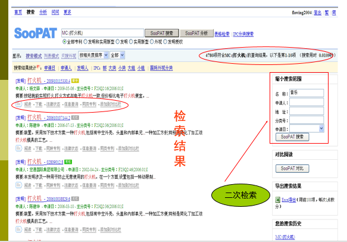This screenshot has height=242, width=347.
Task: Open patent title link 200610038829.6
Action: pyautogui.click(x=49, y=198)
